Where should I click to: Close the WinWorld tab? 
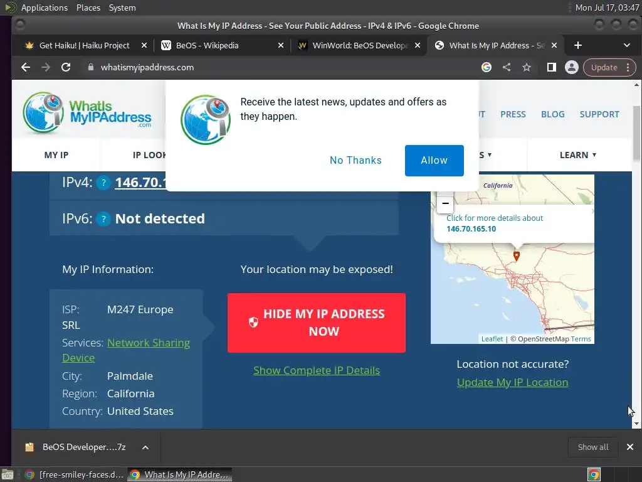[417, 45]
